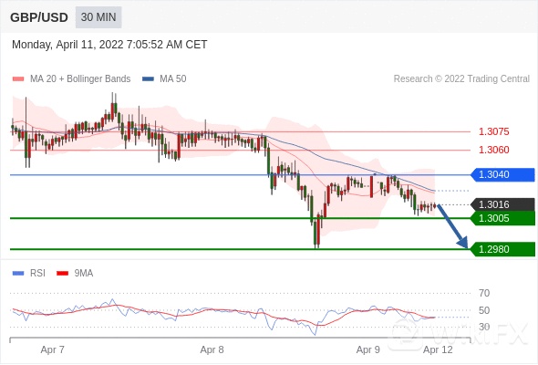Click the green 1.3005 support price tag
The height and width of the screenshot is (365, 538).
pyautogui.click(x=502, y=218)
